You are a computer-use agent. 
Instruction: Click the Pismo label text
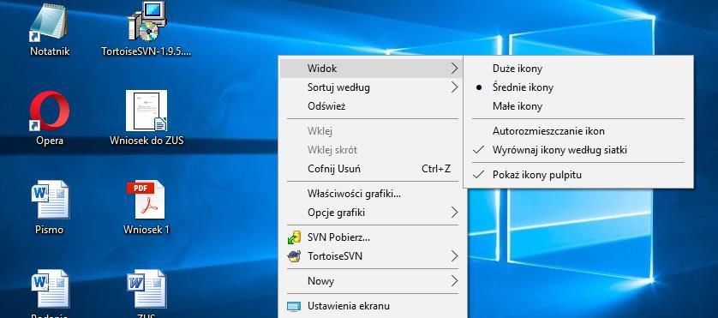[x=50, y=230]
